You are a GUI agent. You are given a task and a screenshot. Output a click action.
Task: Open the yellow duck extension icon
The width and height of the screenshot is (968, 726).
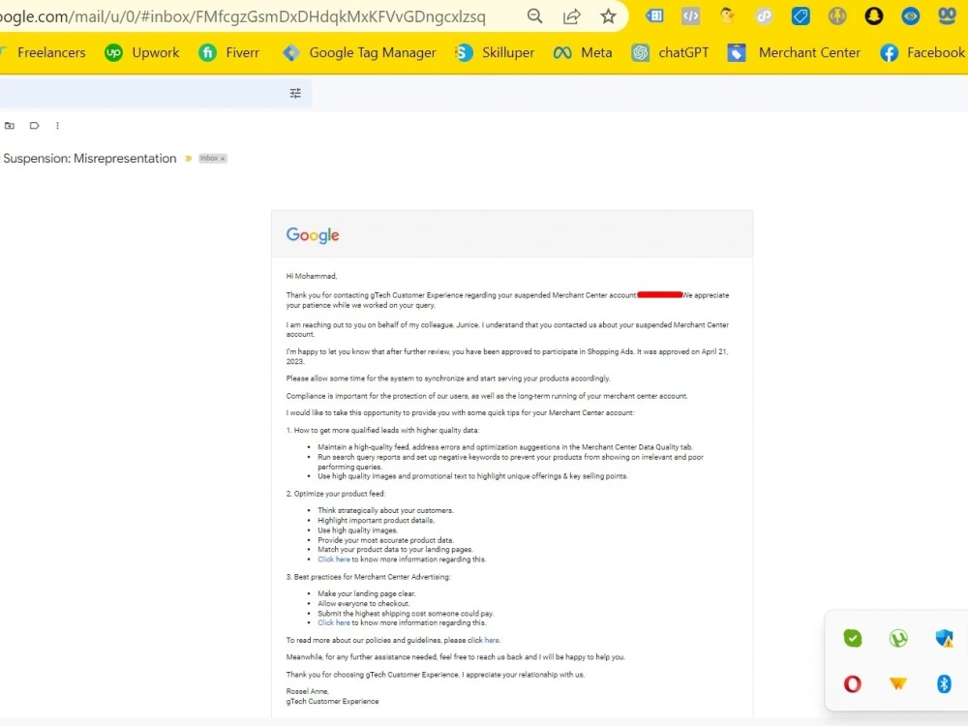(x=727, y=16)
